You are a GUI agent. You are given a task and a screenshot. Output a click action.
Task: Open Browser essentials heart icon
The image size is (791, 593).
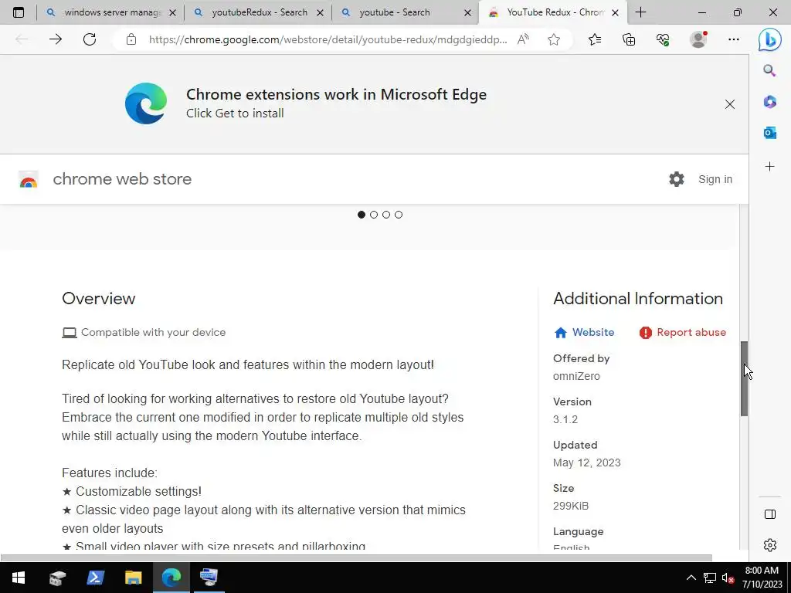663,39
